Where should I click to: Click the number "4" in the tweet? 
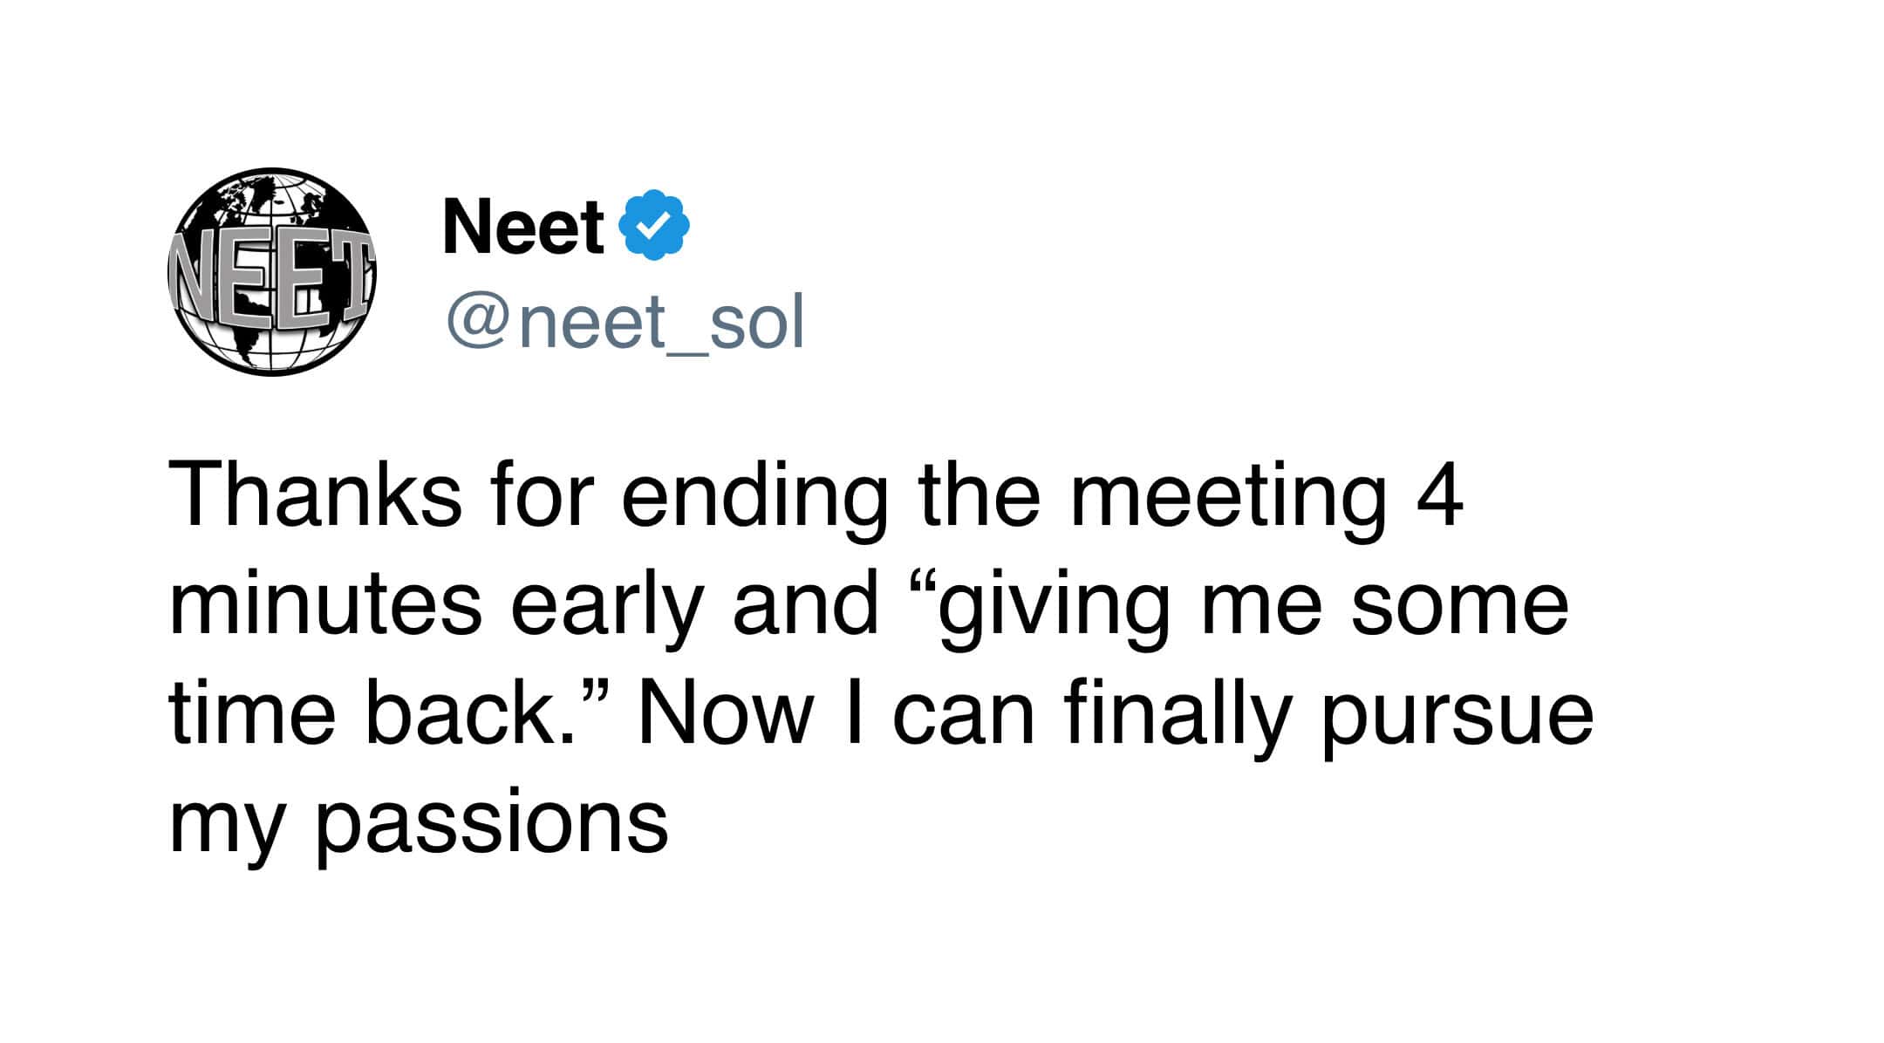click(1439, 495)
